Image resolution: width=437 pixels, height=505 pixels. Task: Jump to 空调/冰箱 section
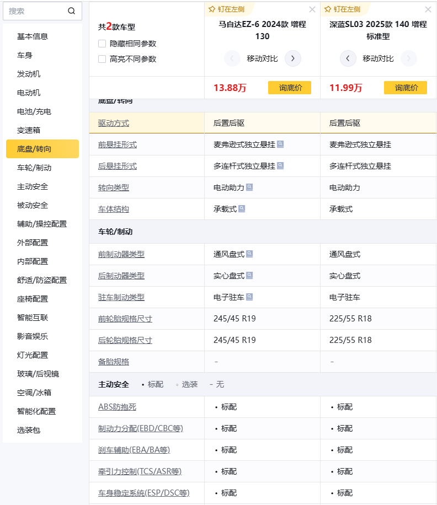tap(34, 393)
